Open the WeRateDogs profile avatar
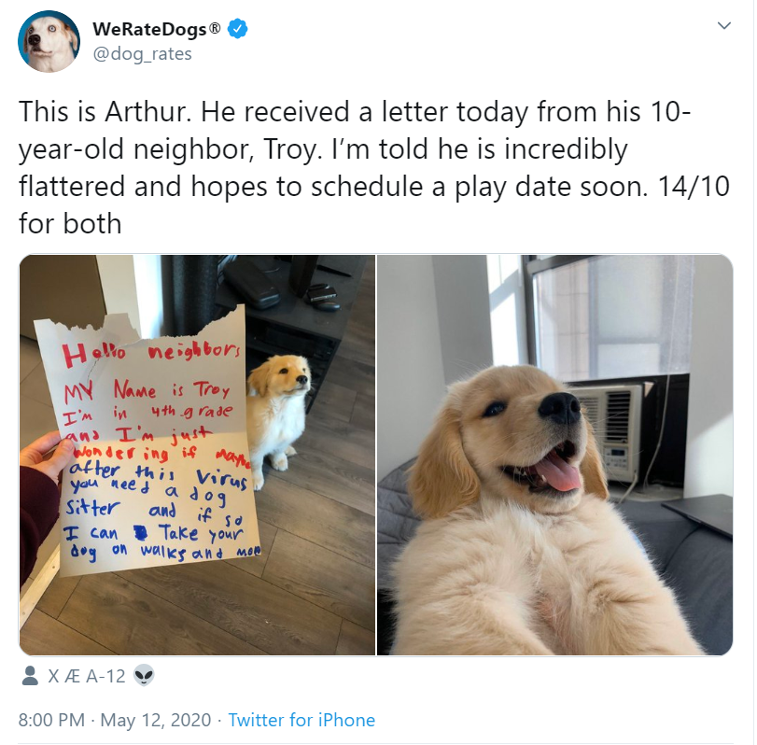Screen dimensions: 757x745 click(x=49, y=41)
